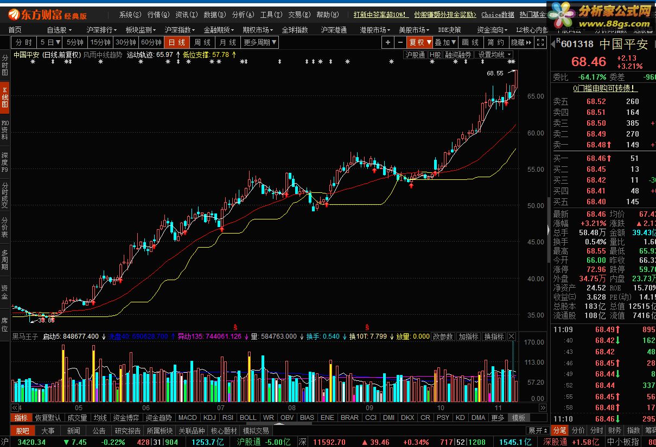Switch to 研究报告 bottom tab
The width and height of the screenshot is (656, 447).
128,431
